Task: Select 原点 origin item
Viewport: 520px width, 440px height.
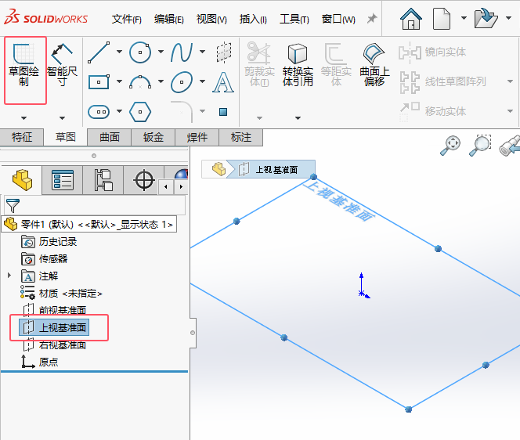Action: point(39,362)
